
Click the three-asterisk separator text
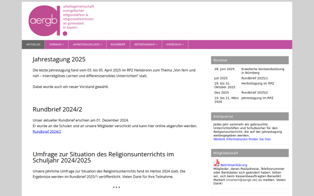click(x=116, y=188)
